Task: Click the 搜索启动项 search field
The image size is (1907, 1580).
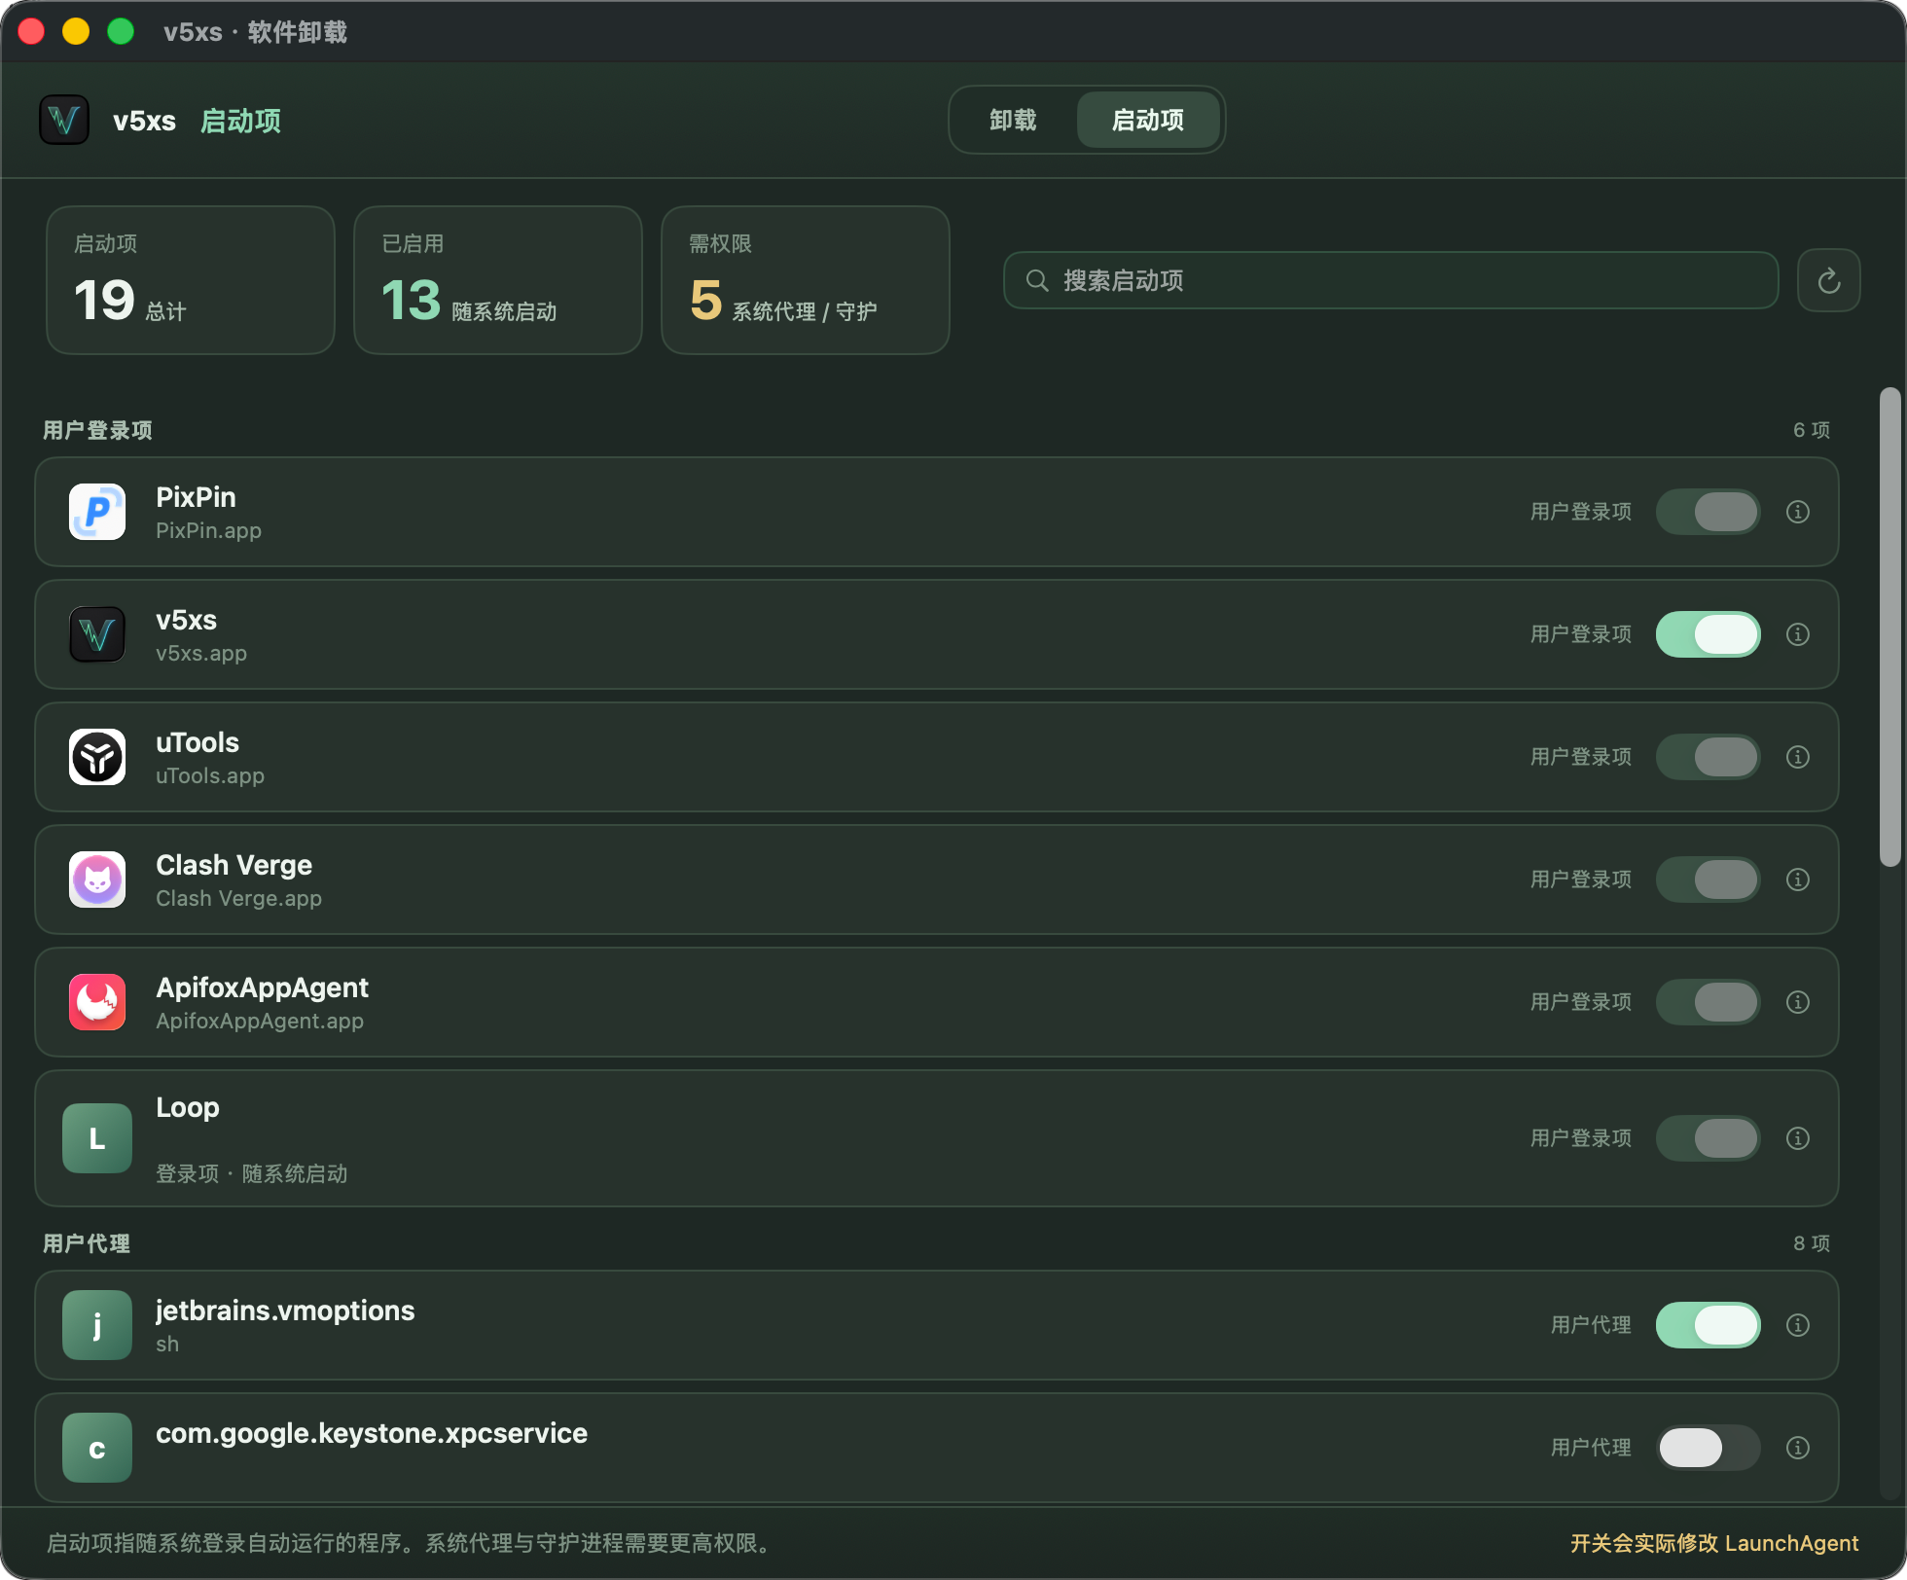Action: tap(1391, 281)
